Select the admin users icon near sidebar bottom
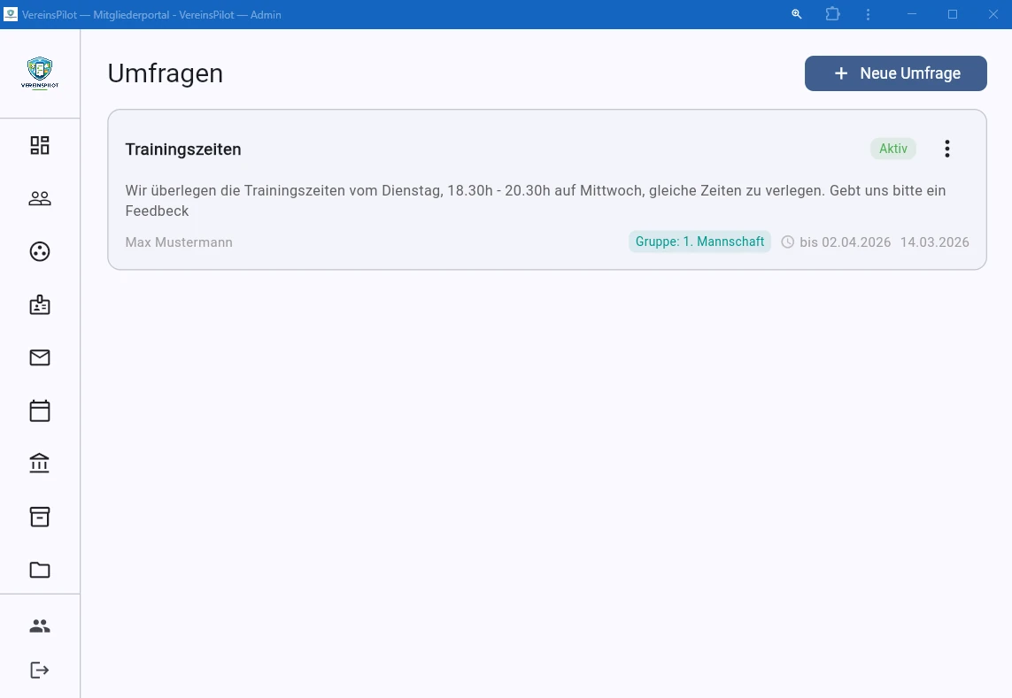The width and height of the screenshot is (1012, 698). (x=40, y=625)
